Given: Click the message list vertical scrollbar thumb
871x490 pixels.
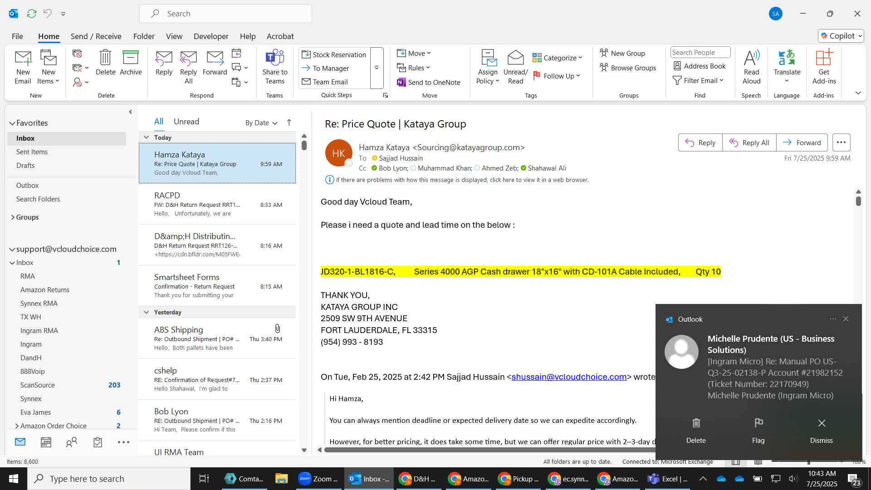Looking at the screenshot, I should 304,145.
